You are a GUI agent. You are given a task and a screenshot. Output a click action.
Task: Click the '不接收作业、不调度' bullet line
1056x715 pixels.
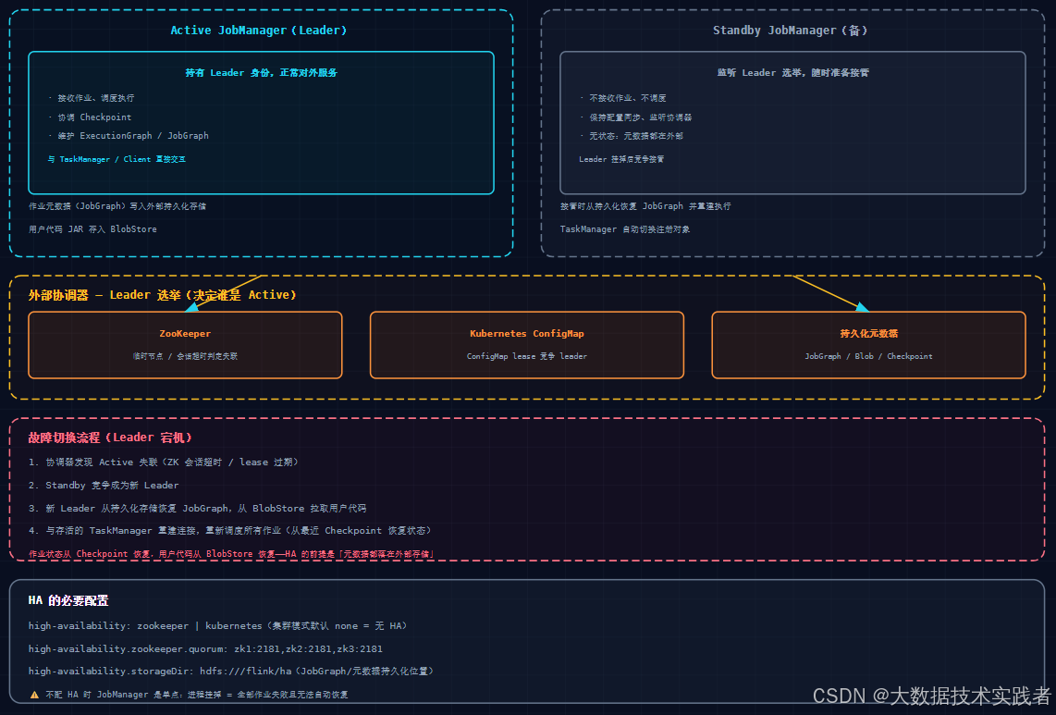623,98
